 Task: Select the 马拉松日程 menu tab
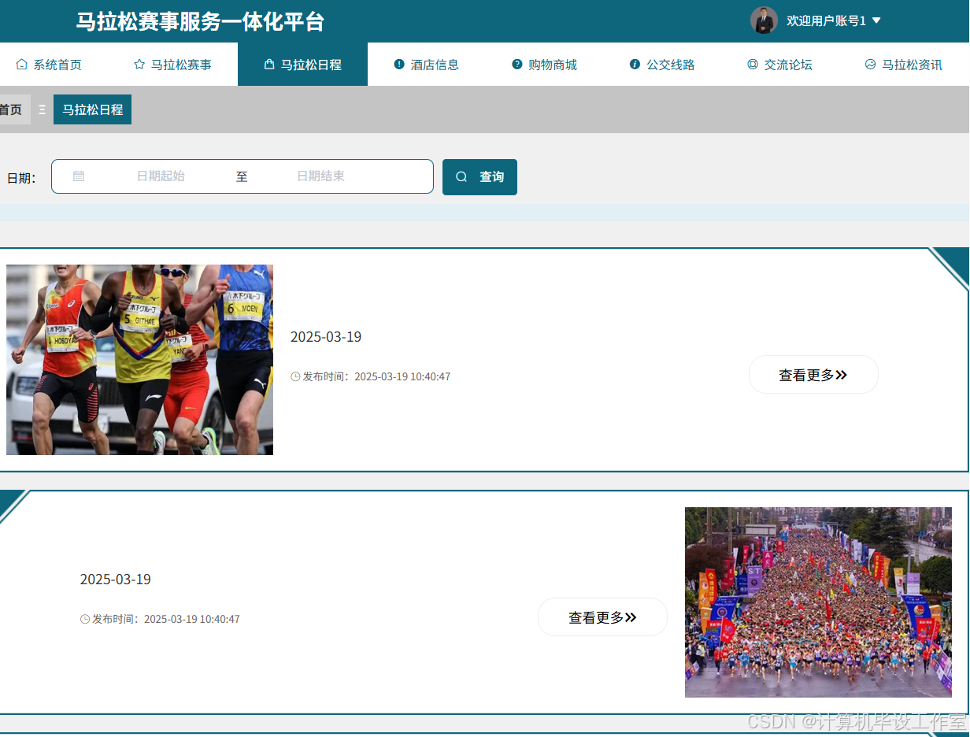point(302,65)
